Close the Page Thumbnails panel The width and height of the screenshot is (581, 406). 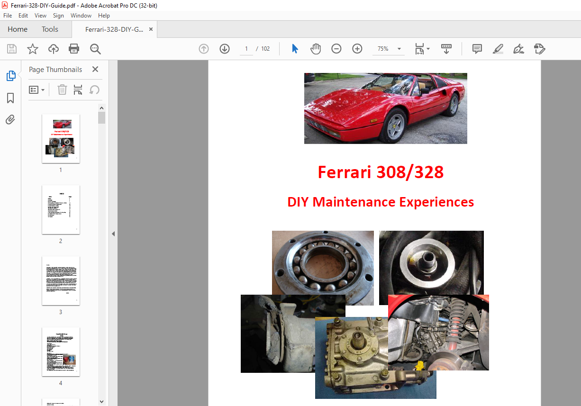95,69
